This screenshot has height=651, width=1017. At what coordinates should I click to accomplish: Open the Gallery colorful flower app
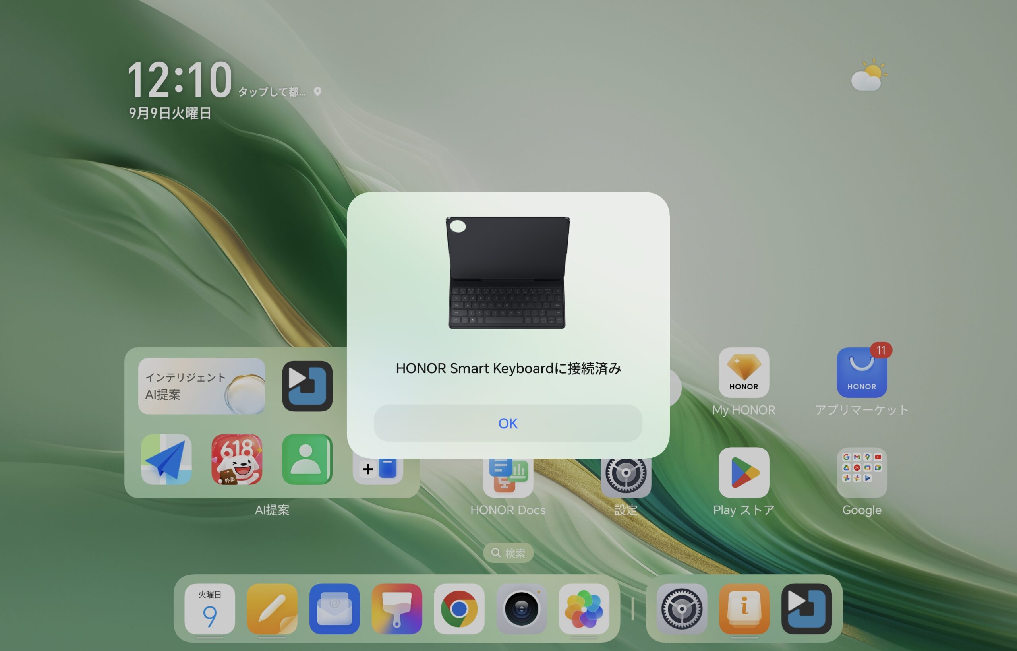584,609
